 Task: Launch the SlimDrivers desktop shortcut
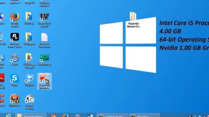tap(14, 100)
